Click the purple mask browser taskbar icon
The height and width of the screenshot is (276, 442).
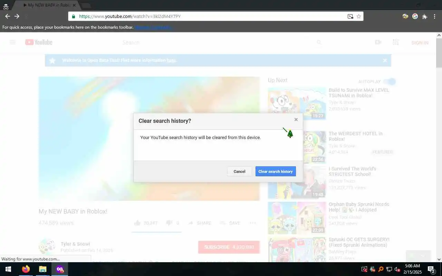point(60,269)
